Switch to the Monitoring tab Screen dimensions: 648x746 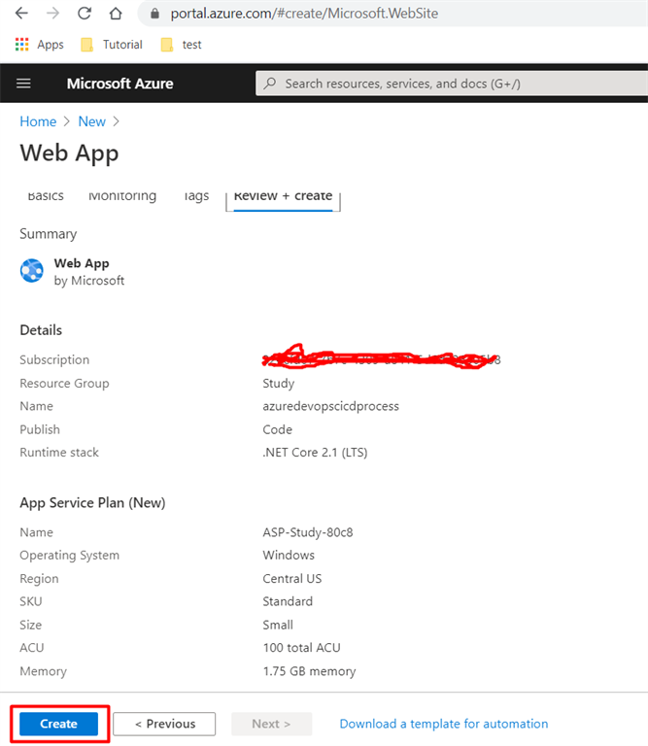coord(121,196)
